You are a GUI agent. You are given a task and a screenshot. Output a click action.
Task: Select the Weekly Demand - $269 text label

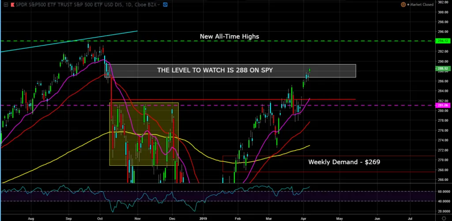click(x=344, y=162)
